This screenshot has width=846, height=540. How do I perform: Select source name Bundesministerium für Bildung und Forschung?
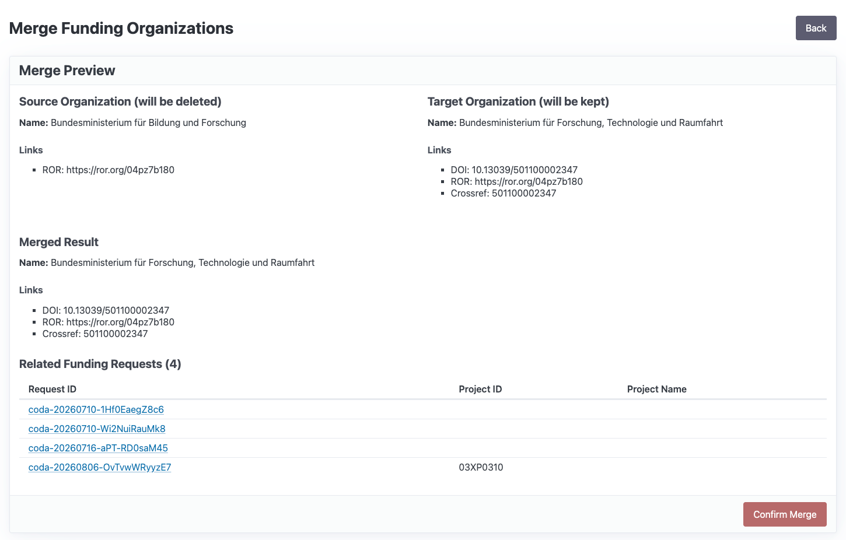148,122
